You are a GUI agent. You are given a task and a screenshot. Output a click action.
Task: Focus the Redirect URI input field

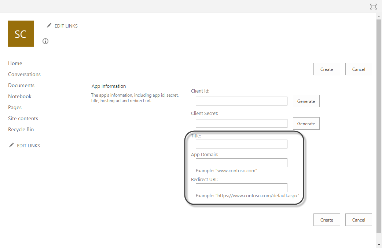tap(242, 188)
